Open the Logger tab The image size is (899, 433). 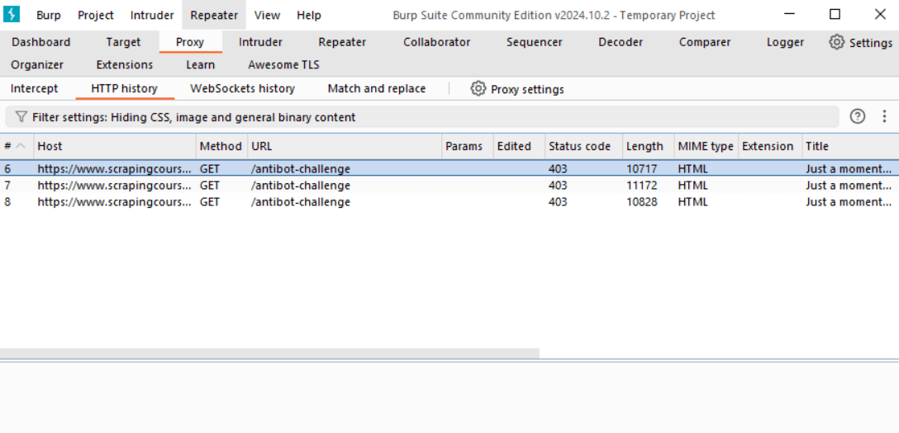tap(785, 42)
